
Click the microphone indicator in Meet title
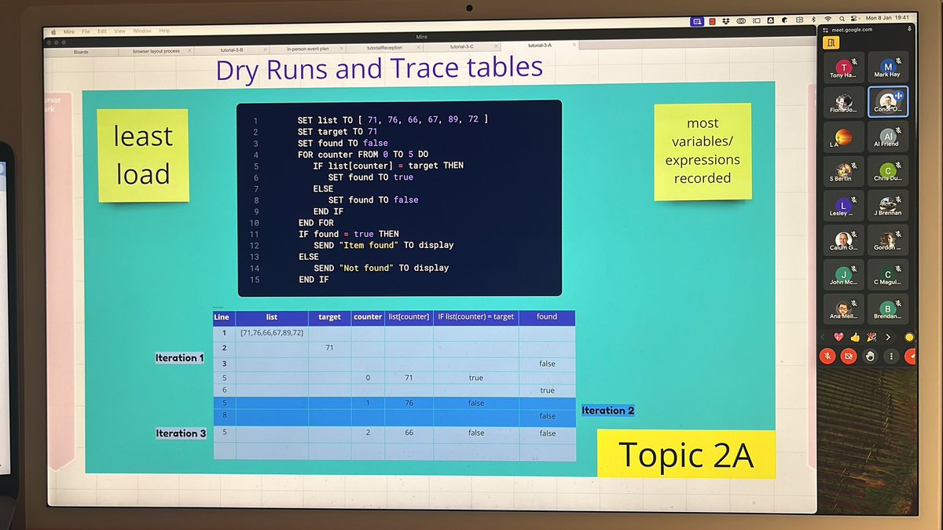909,27
